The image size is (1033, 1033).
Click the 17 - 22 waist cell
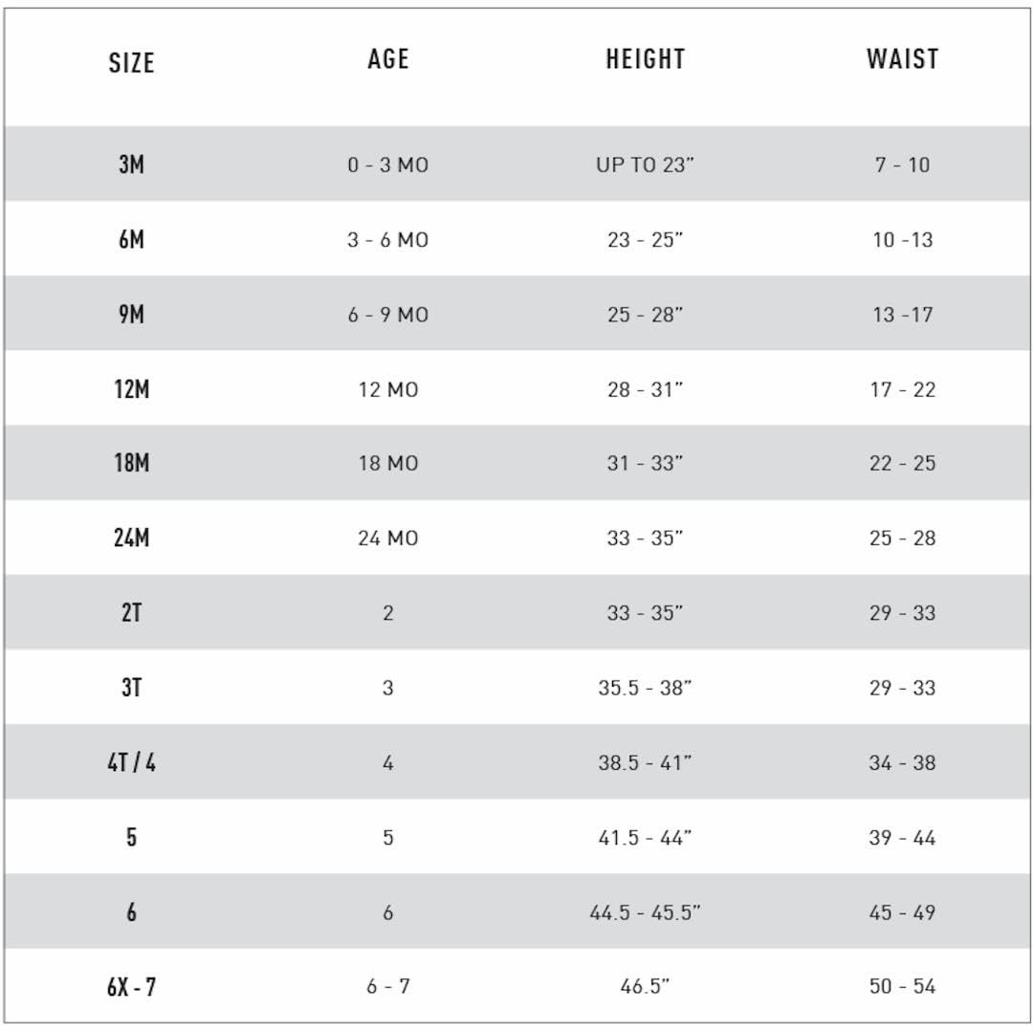902,390
